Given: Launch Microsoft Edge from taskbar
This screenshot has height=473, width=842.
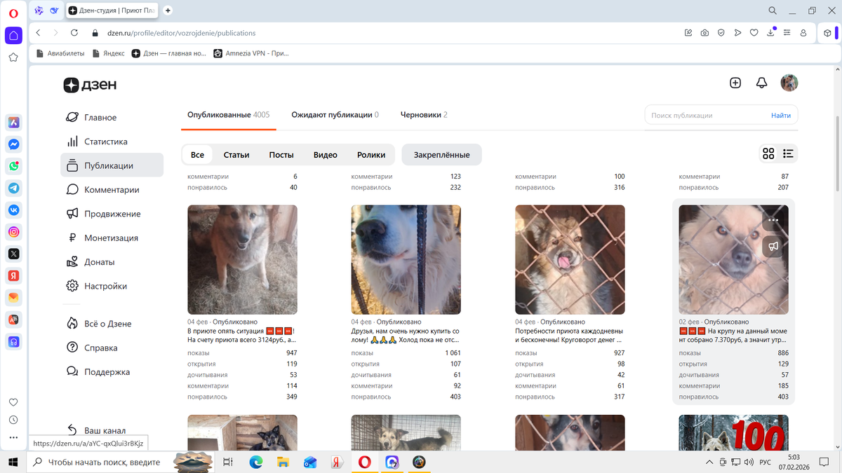Looking at the screenshot, I should [x=255, y=462].
